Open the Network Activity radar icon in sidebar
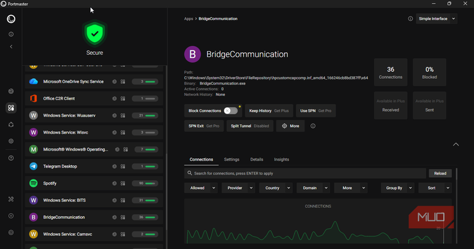This screenshot has width=474, height=249. [11, 91]
